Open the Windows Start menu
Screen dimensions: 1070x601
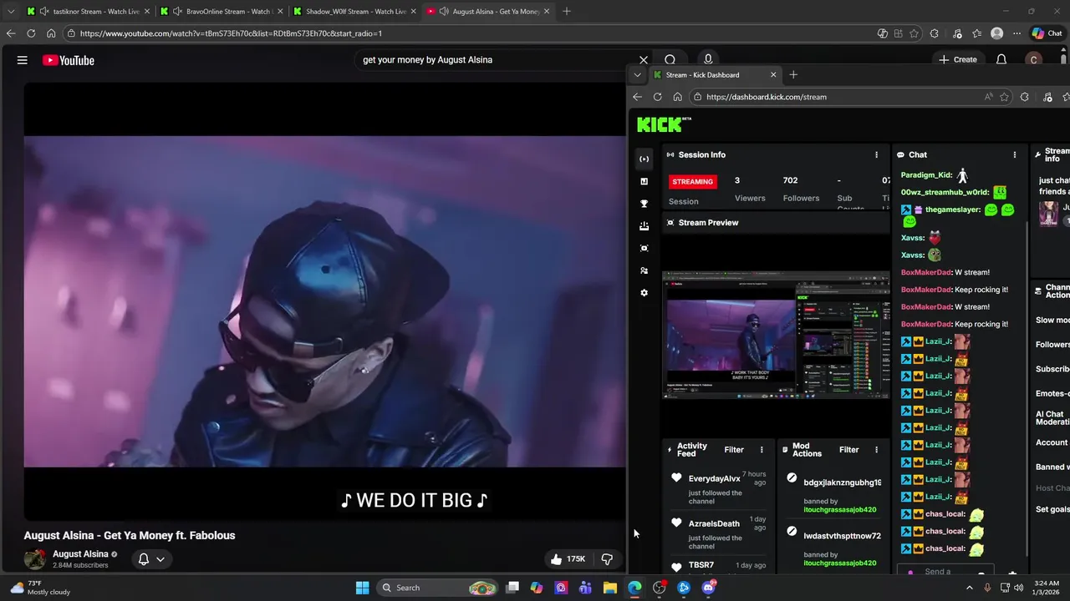click(362, 588)
